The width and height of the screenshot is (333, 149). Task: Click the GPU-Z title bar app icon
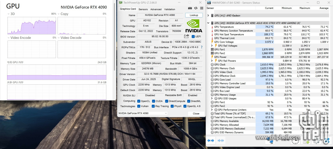click(121, 2)
